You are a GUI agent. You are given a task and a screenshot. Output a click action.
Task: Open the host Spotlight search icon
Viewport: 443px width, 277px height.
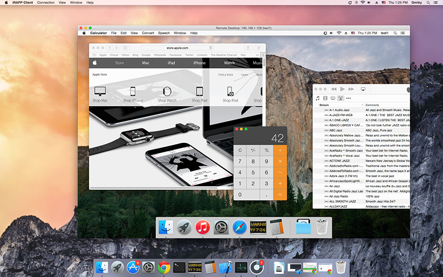tap(428, 3)
